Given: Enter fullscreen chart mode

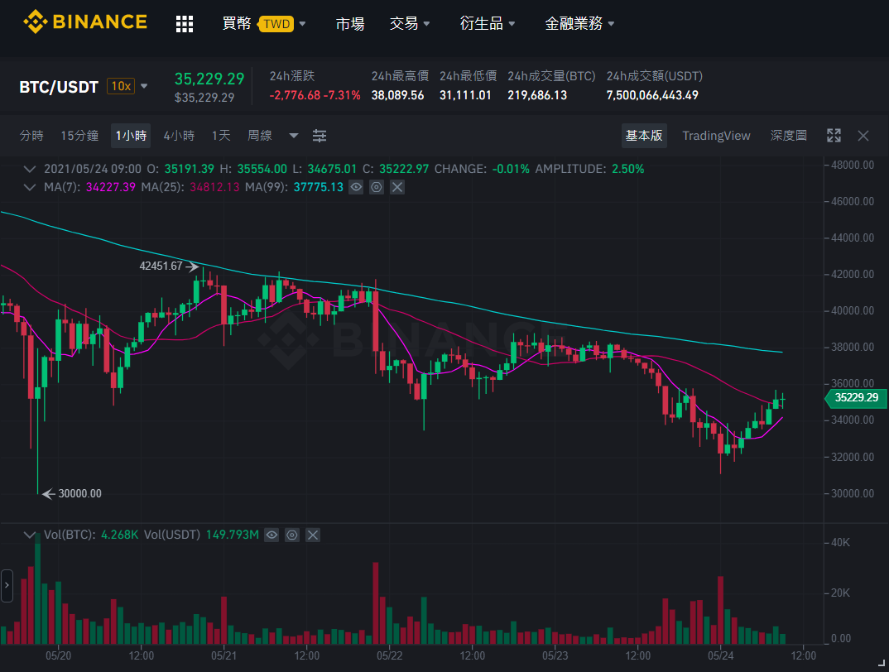Looking at the screenshot, I should pyautogui.click(x=834, y=136).
